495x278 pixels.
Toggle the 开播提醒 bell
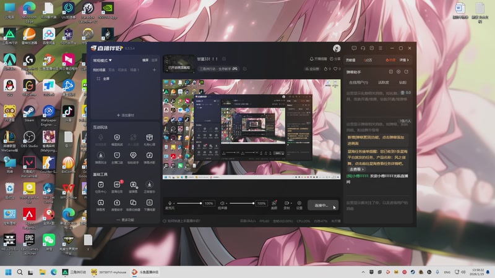coord(318,59)
